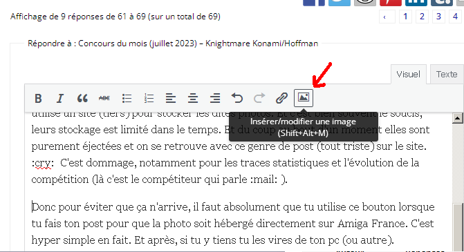This screenshot has height=252, width=464.
Task: Create a bulleted list
Action: pos(127,98)
